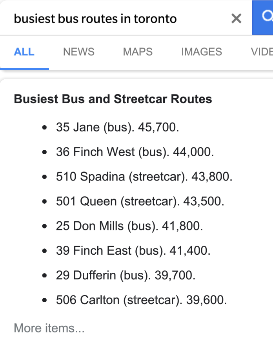
Task: Click the 25 Don Mills bus entry
Action: pos(129,226)
